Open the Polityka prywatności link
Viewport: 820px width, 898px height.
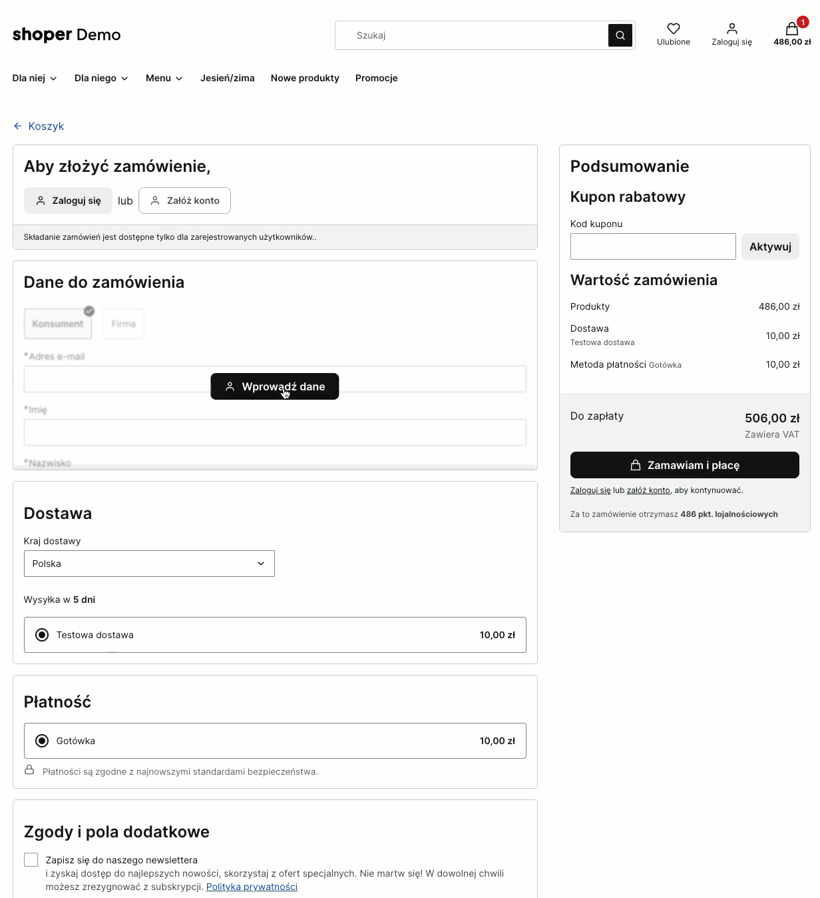(x=252, y=887)
